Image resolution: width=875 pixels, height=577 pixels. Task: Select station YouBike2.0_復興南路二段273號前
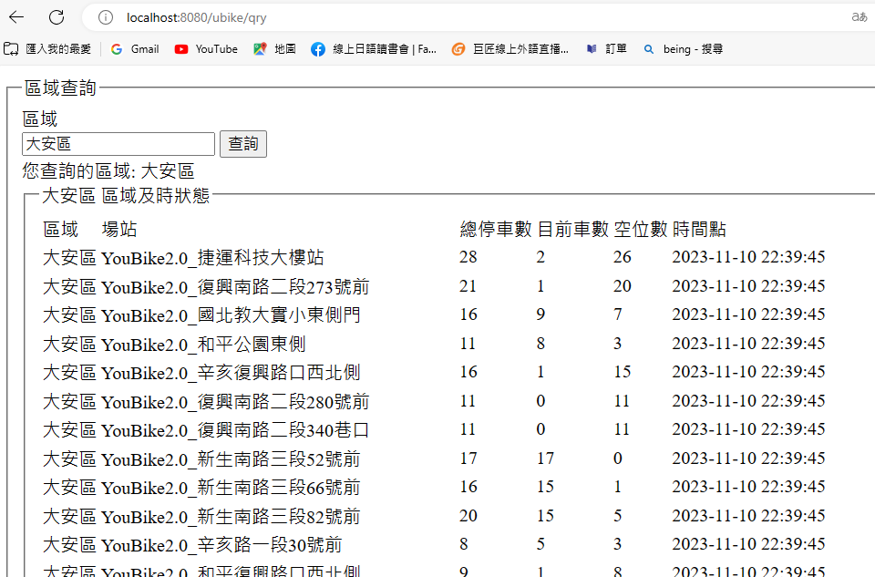(x=235, y=287)
